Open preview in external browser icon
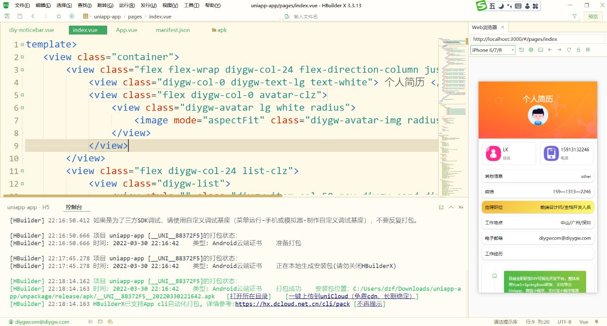607x326 pixels. pyautogui.click(x=522, y=49)
